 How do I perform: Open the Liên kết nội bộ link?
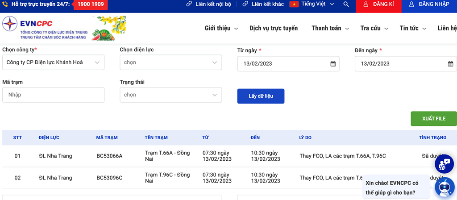click(211, 4)
